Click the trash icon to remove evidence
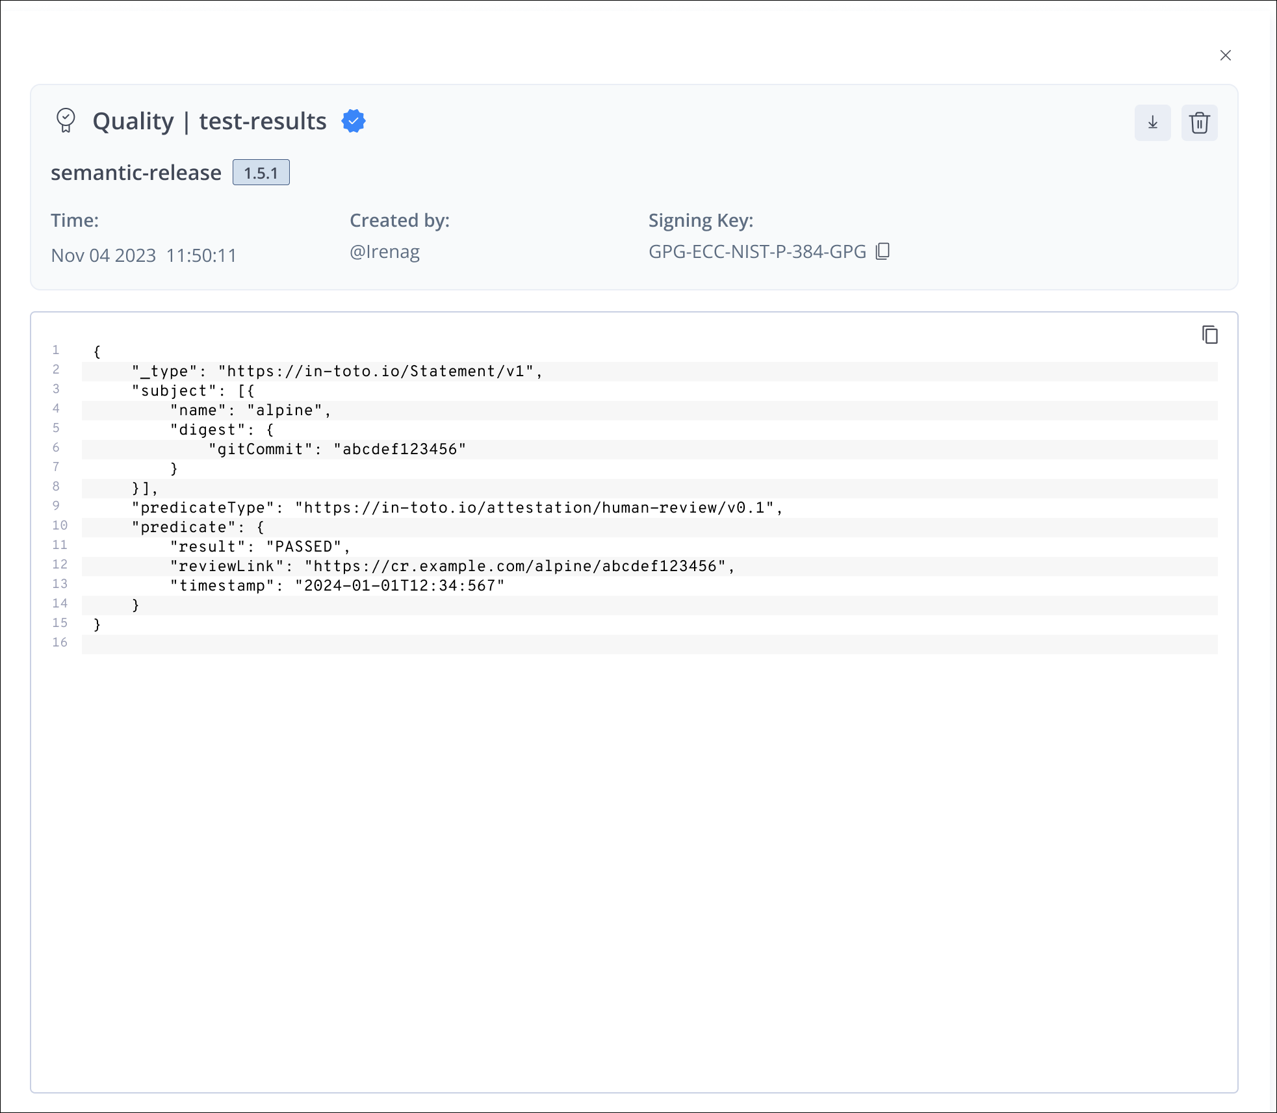This screenshot has width=1277, height=1113. (1199, 122)
